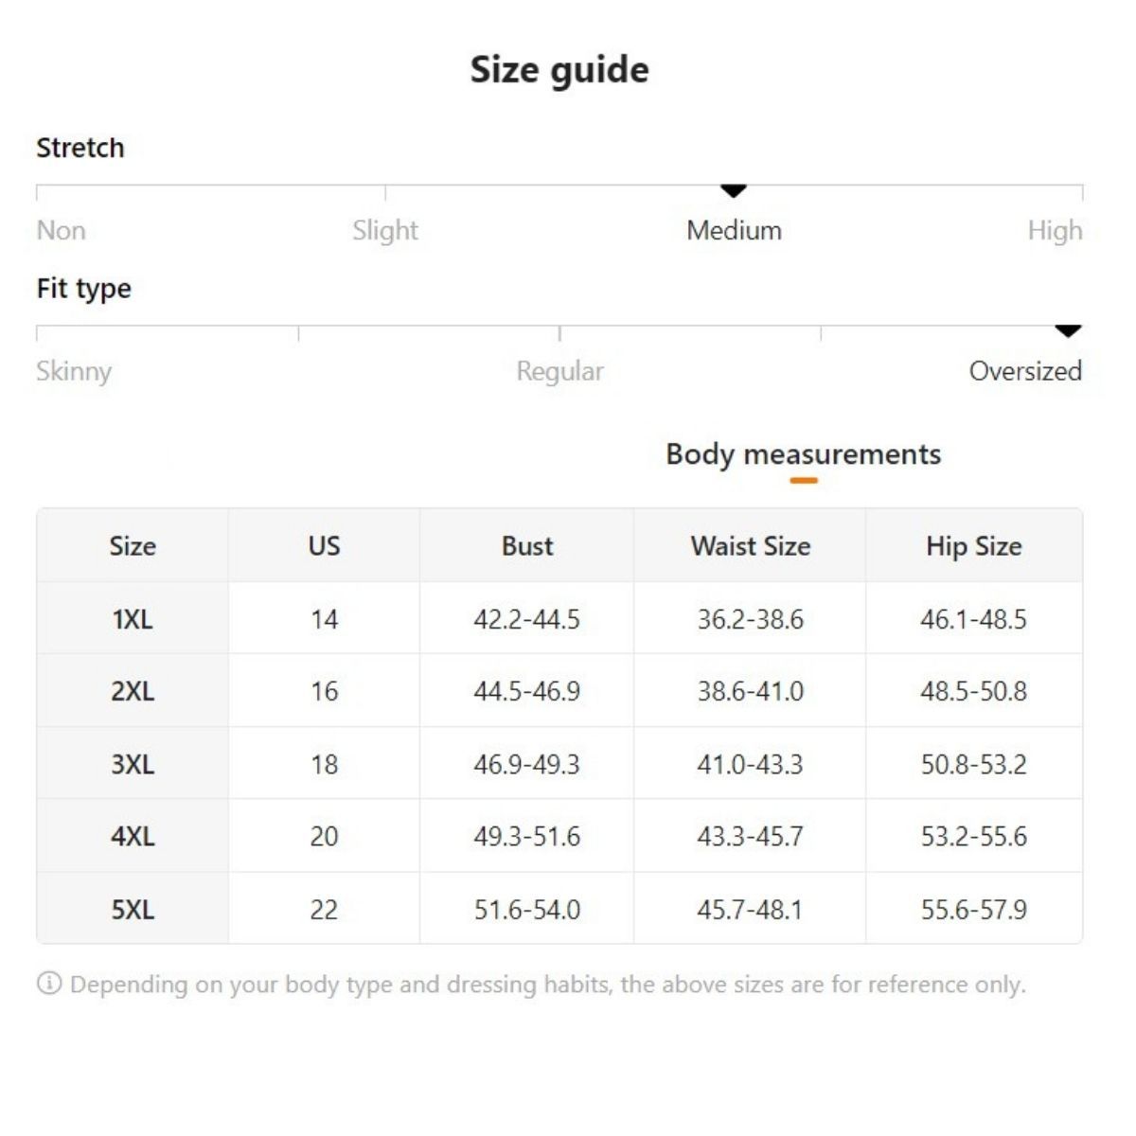Click the Stretch slider Medium marker
The image size is (1136, 1136).
(x=734, y=191)
